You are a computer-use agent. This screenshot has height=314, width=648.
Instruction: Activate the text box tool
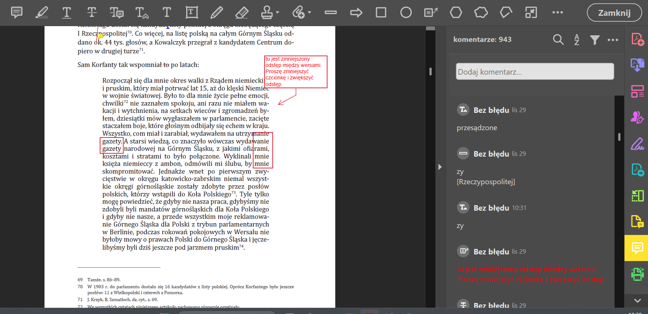tap(191, 13)
